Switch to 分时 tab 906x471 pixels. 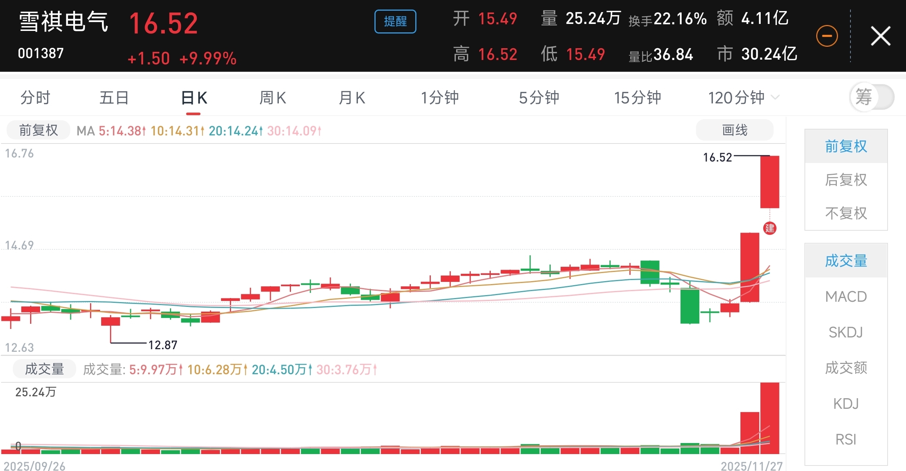(35, 98)
